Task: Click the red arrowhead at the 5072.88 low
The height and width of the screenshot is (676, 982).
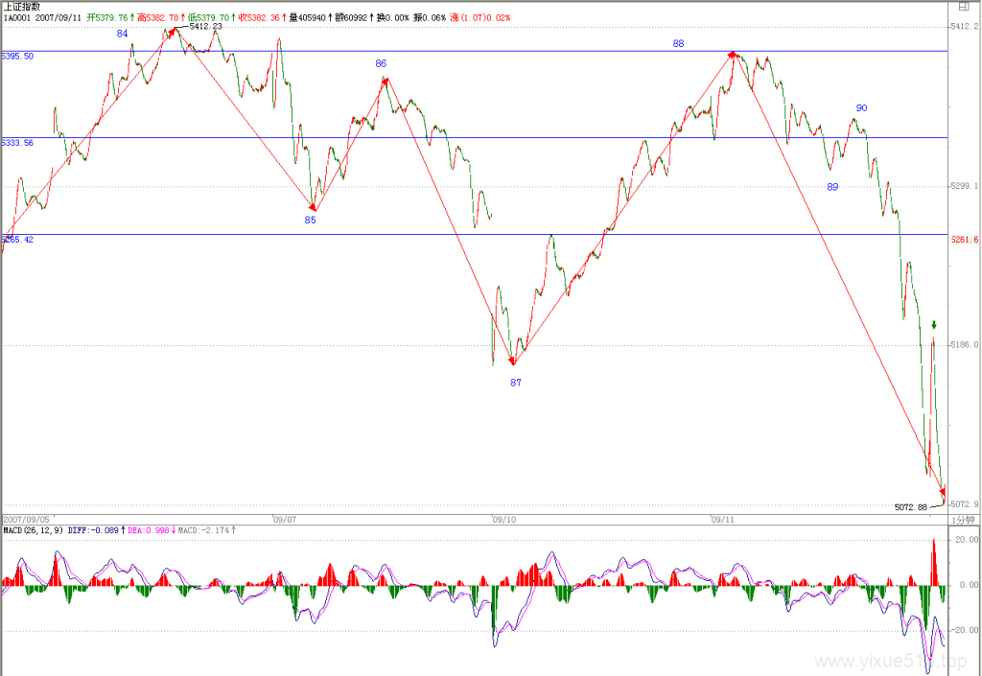Action: (943, 493)
